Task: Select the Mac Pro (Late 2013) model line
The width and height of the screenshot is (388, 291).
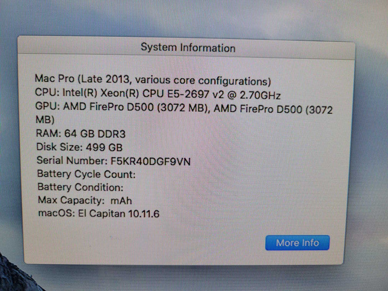Action: pyautogui.click(x=153, y=80)
